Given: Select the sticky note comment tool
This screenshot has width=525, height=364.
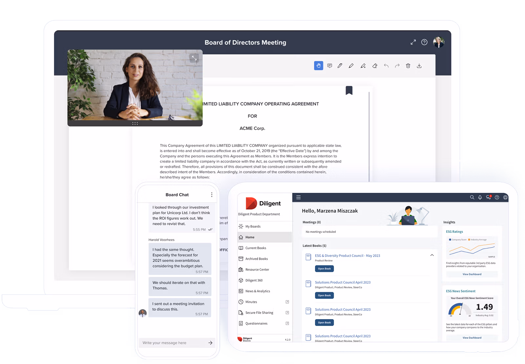Looking at the screenshot, I should pos(329,66).
